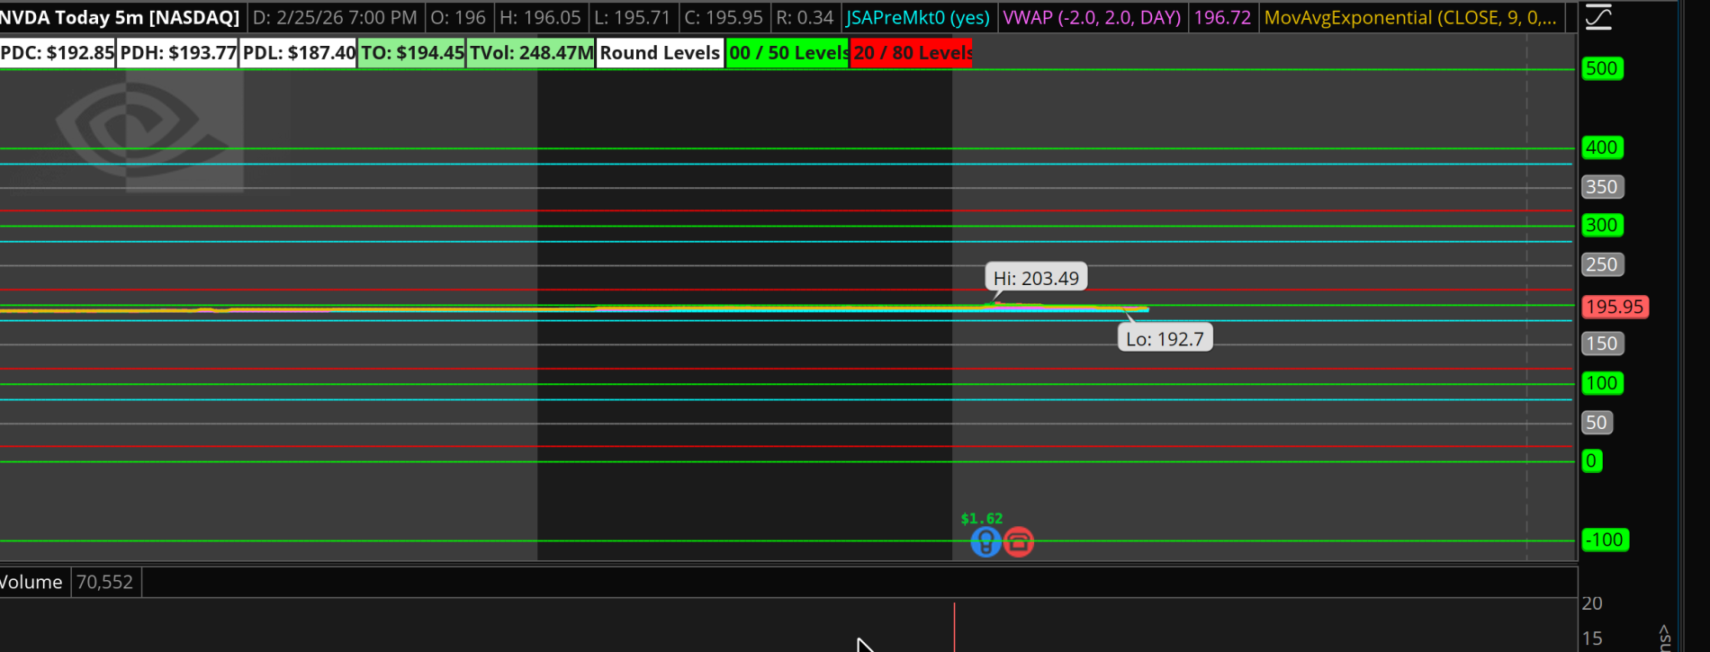1710x652 pixels.
Task: Open the curve icon above the price axis
Action: (1598, 17)
